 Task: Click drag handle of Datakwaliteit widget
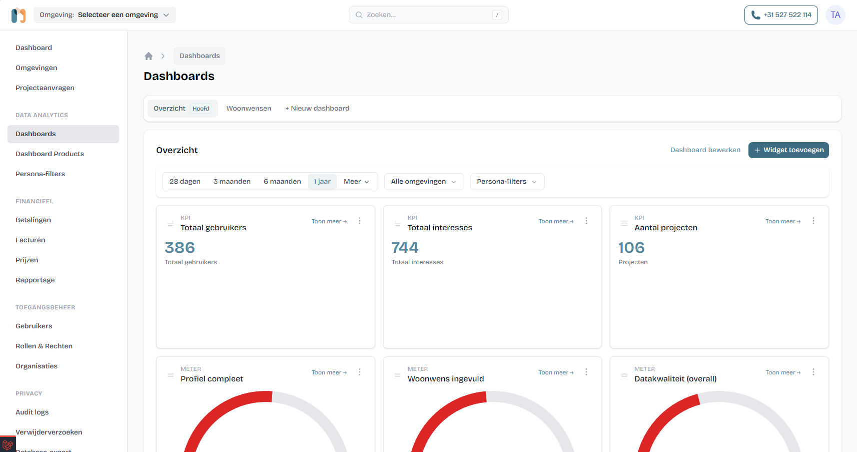624,375
